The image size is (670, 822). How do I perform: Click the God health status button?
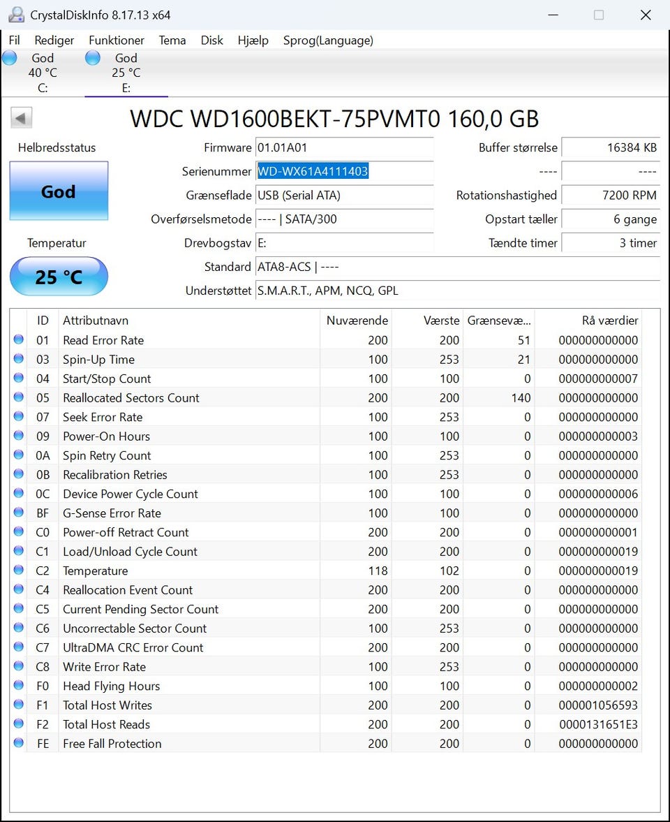(x=59, y=191)
